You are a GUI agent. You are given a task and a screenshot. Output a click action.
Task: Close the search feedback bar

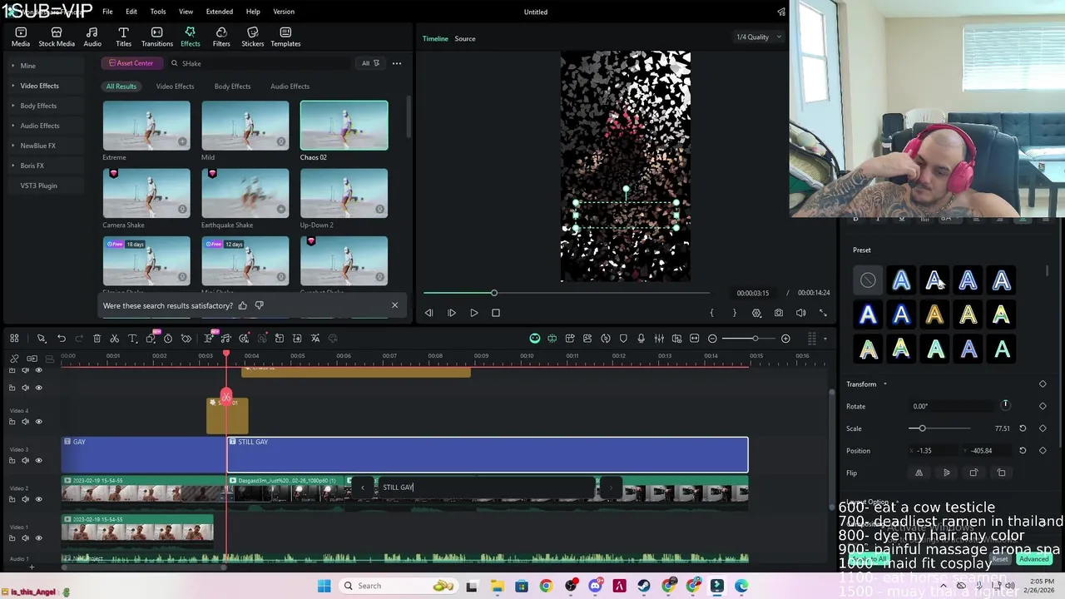(394, 305)
